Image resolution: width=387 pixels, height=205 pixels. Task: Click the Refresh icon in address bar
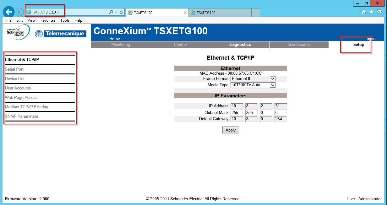click(x=121, y=12)
